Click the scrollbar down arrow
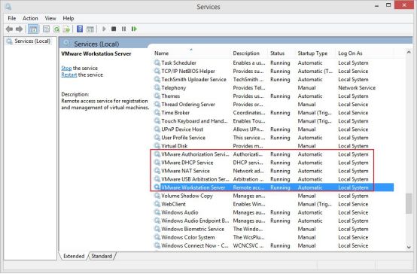This screenshot has width=417, height=274. point(409,247)
